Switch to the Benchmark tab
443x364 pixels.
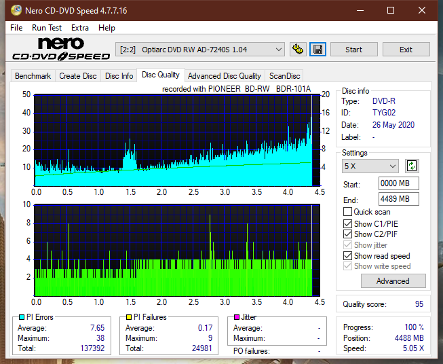click(33, 76)
